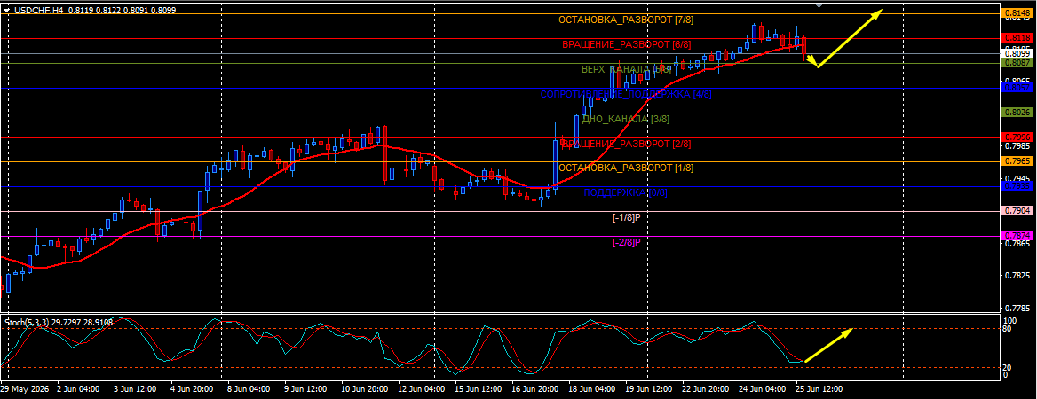The width and height of the screenshot is (1037, 399).
Task: Click the 16 Jun 20:00 time label
Action: [x=535, y=390]
